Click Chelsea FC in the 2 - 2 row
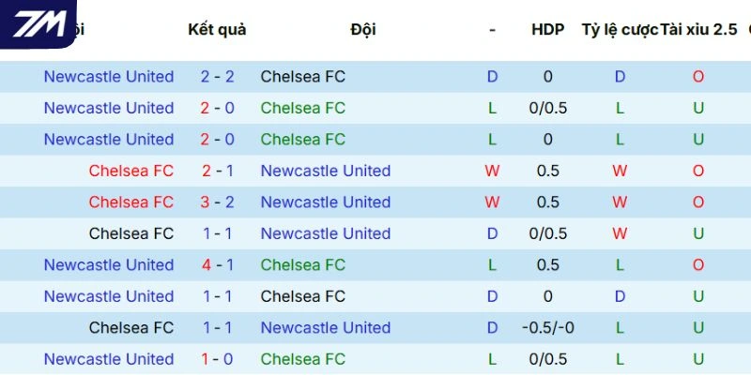Viewport: 751px width, 375px height. click(303, 77)
